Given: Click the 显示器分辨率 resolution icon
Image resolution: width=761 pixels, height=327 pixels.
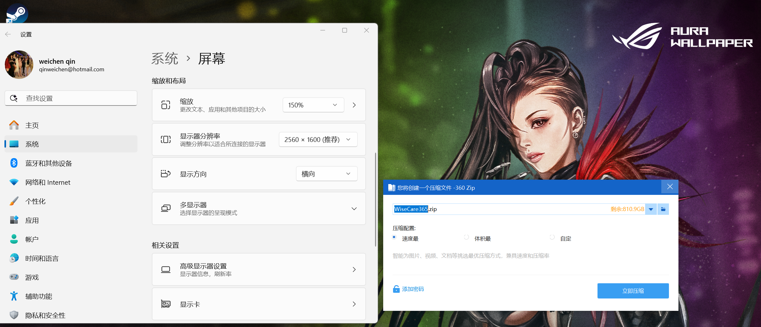Looking at the screenshot, I should point(166,139).
